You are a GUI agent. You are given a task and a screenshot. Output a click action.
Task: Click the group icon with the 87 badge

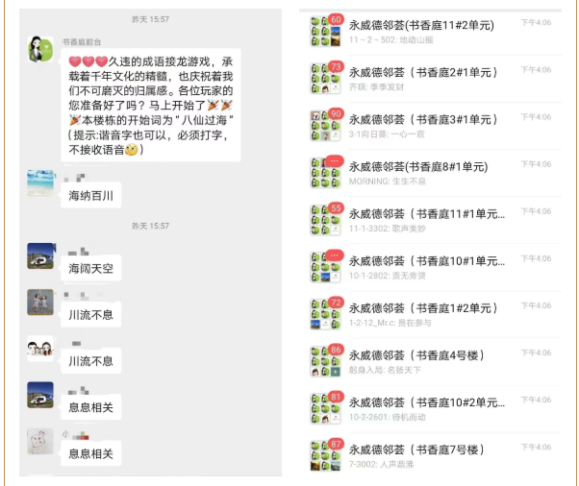pos(325,456)
